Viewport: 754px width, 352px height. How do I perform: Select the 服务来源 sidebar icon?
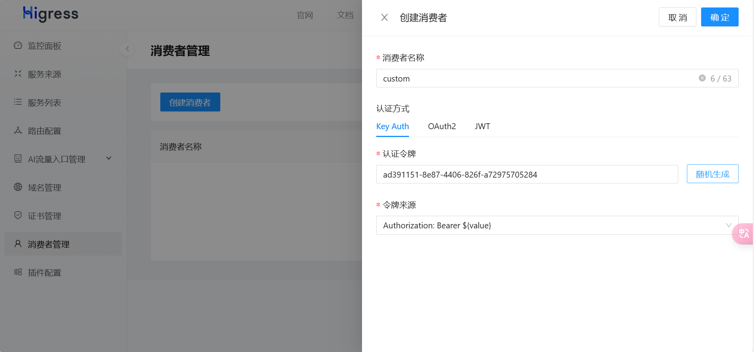tap(18, 74)
